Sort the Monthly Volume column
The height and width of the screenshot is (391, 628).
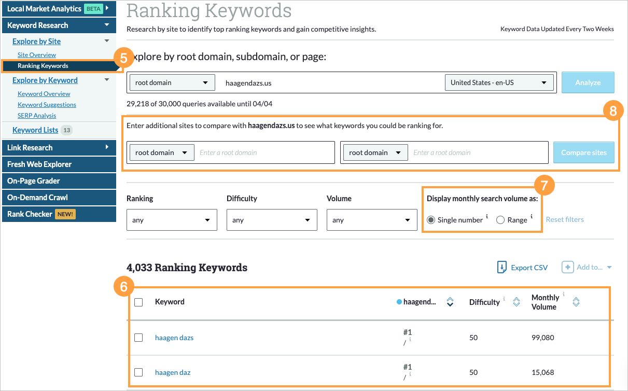tap(576, 301)
